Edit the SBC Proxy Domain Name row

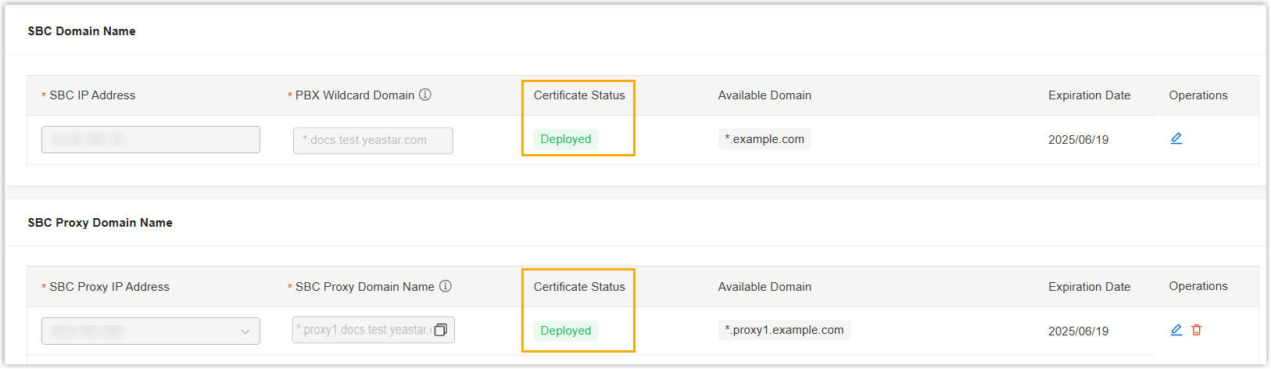click(x=1176, y=330)
